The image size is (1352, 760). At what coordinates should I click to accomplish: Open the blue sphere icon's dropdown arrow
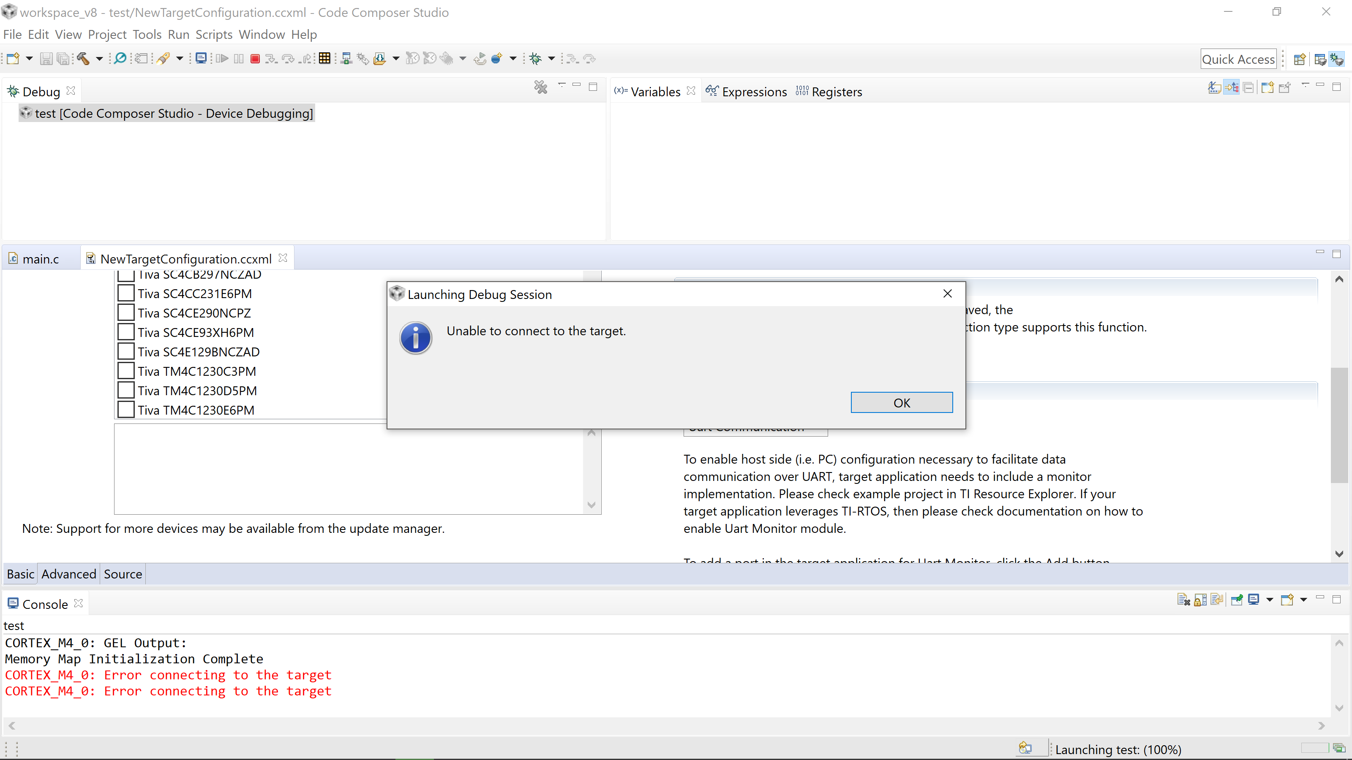click(513, 59)
